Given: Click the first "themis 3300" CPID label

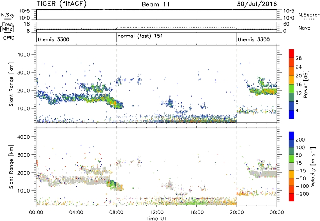Looking at the screenshot, I should pos(54,39).
